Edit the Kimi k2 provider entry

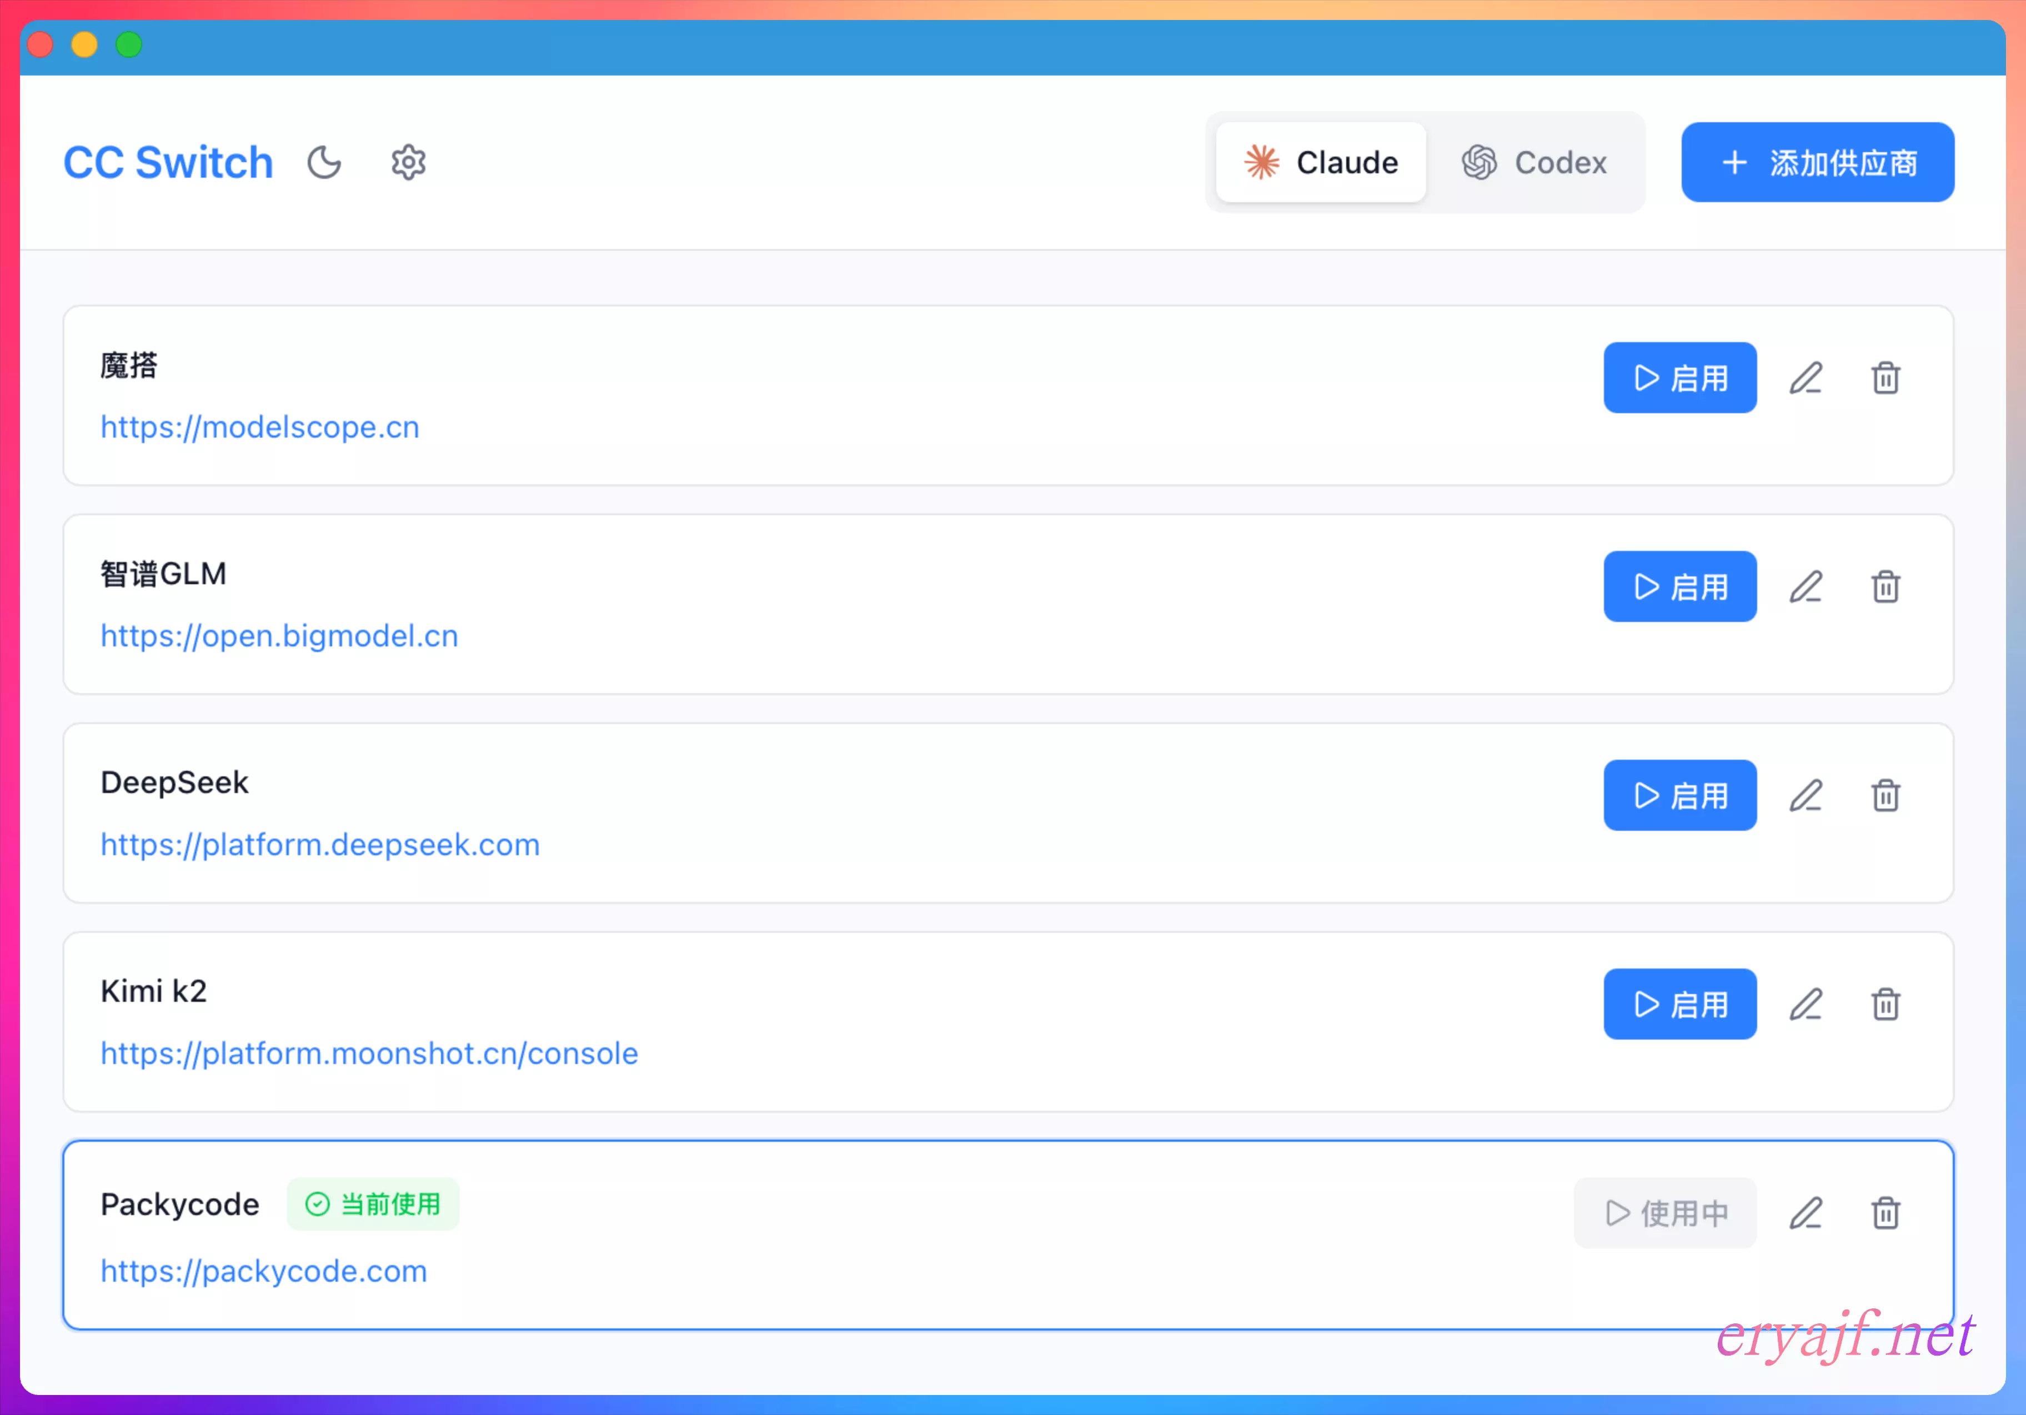1806,1005
